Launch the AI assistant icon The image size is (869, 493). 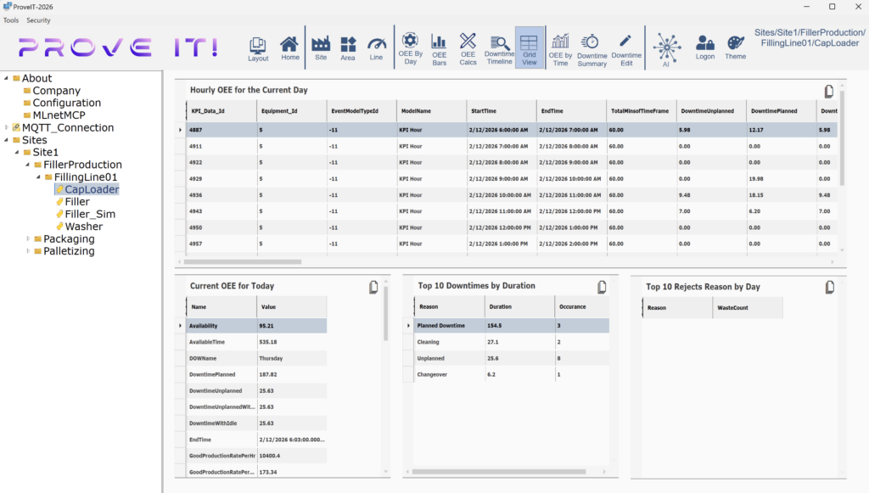(667, 48)
